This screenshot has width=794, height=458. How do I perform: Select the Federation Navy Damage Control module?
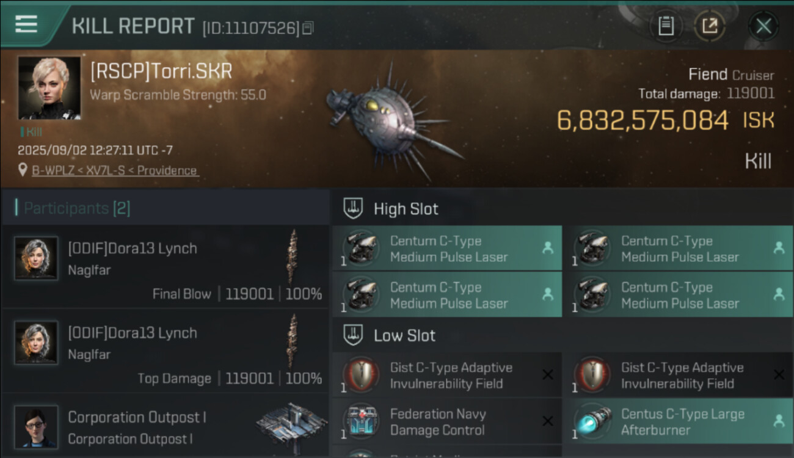(x=438, y=422)
